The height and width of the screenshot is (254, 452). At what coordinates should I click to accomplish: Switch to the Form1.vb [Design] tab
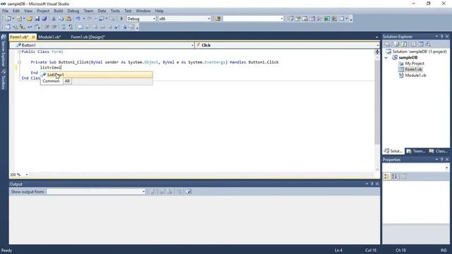click(88, 37)
